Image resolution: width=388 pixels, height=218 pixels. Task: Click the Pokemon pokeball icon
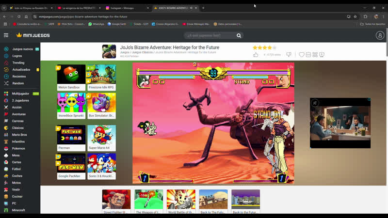pyautogui.click(x=6, y=149)
